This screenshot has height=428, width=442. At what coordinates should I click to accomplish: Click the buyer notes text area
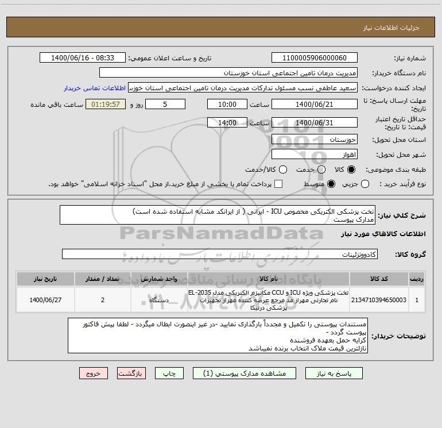218,336
